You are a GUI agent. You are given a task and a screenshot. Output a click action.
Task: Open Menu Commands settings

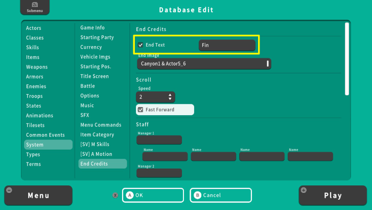(101, 125)
